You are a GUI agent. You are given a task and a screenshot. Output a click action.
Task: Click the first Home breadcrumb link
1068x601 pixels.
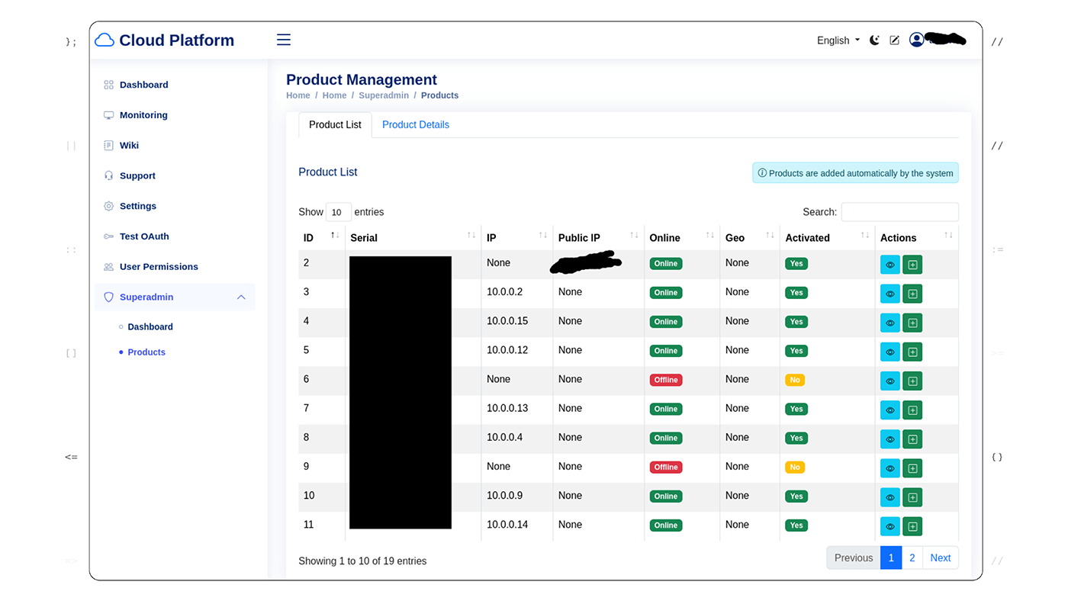(x=298, y=95)
